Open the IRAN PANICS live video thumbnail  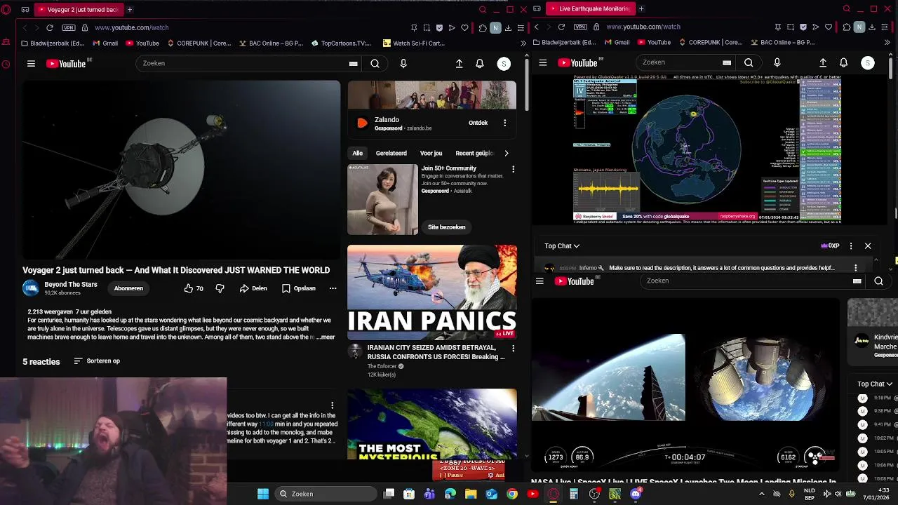coord(432,292)
